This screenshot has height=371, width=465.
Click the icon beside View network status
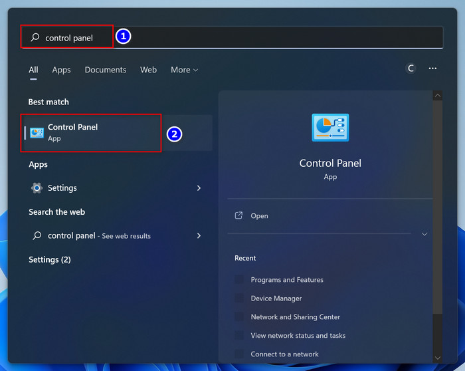[x=239, y=335]
